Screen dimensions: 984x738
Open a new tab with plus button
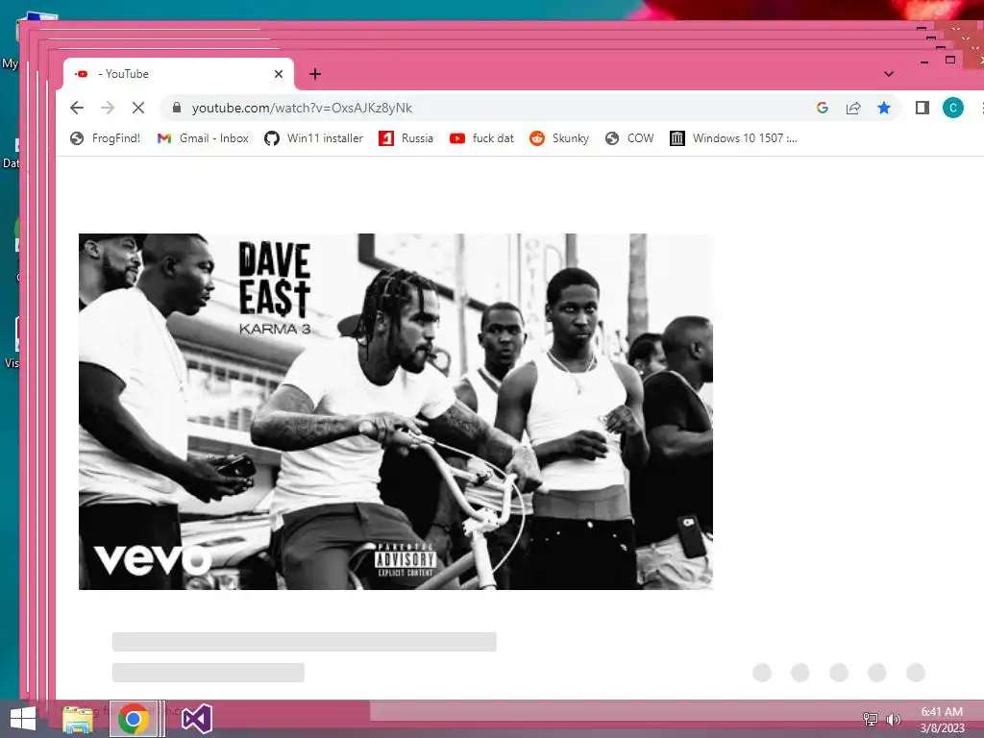pyautogui.click(x=315, y=74)
